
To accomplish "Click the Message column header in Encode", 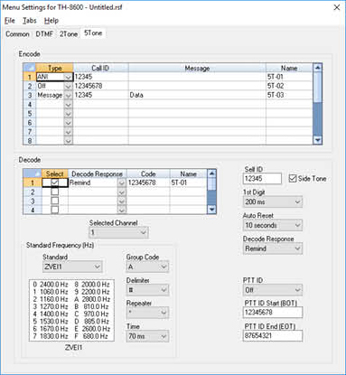I will pyautogui.click(x=197, y=68).
